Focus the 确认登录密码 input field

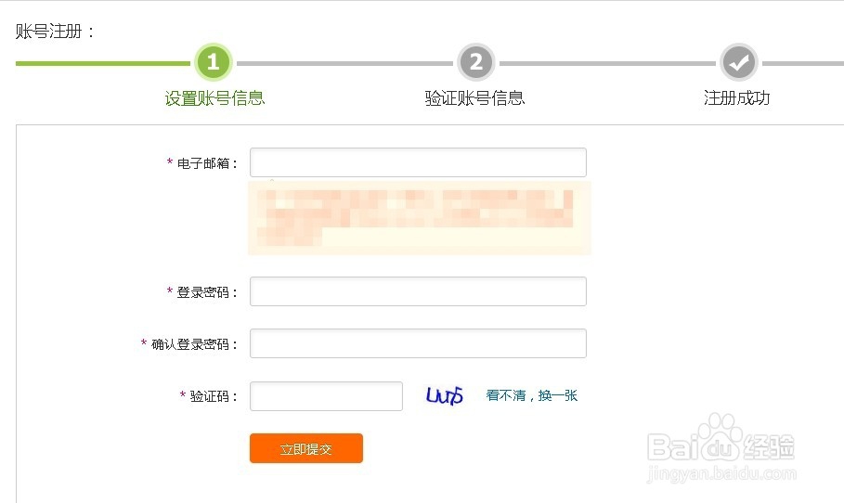click(418, 343)
